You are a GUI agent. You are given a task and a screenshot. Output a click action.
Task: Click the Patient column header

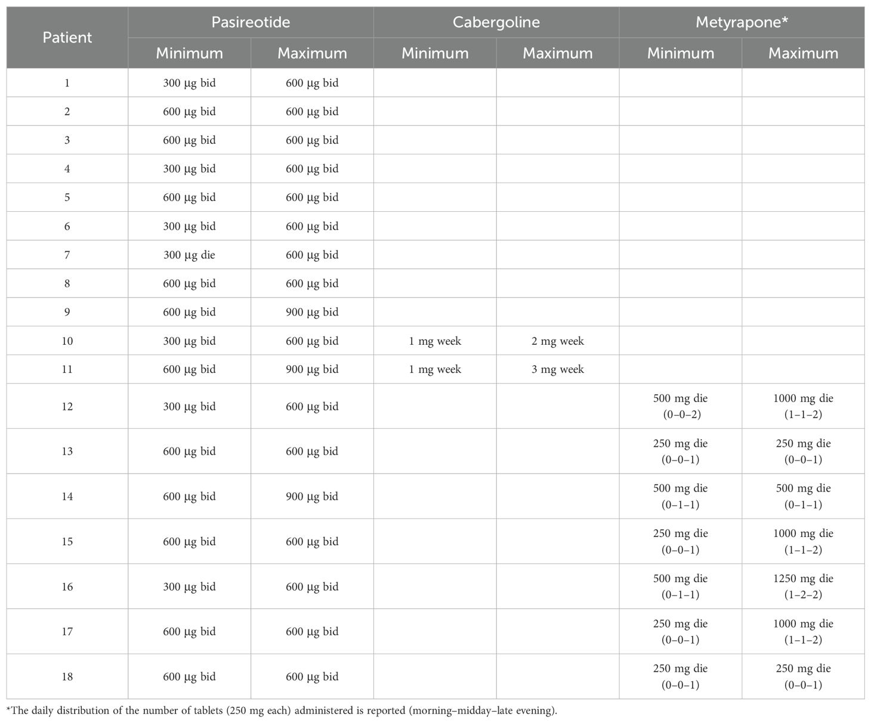click(67, 38)
